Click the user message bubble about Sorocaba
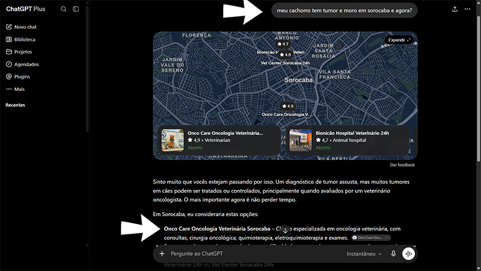The image size is (481, 271). [344, 10]
